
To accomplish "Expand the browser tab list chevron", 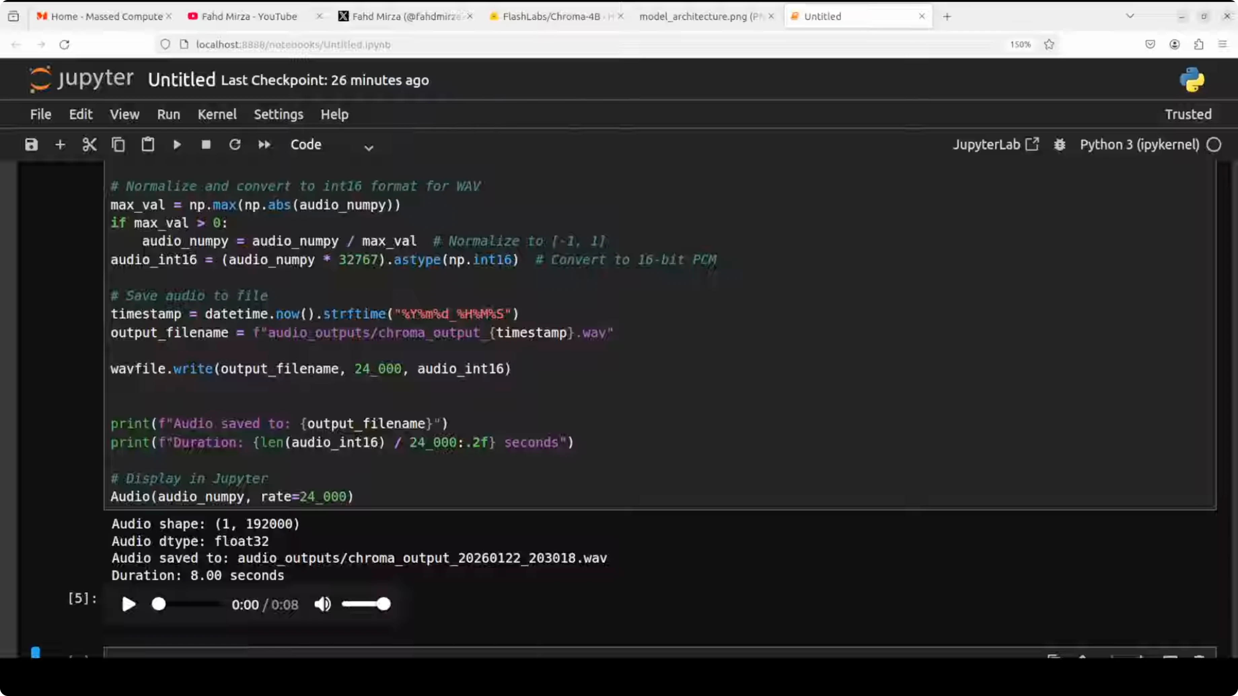I will 1130,16.
